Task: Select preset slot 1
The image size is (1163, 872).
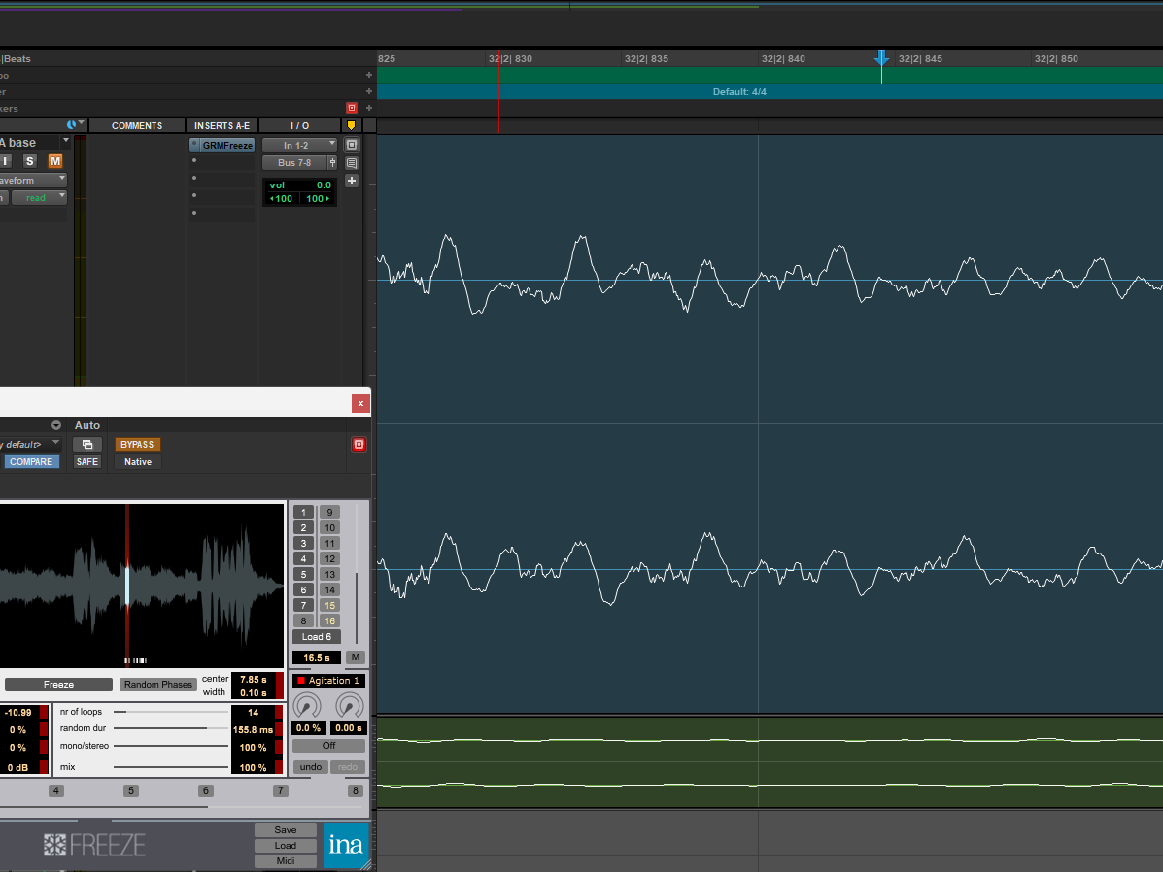Action: 303,513
